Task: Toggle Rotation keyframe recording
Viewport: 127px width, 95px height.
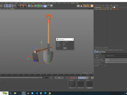Action: [84, 78]
